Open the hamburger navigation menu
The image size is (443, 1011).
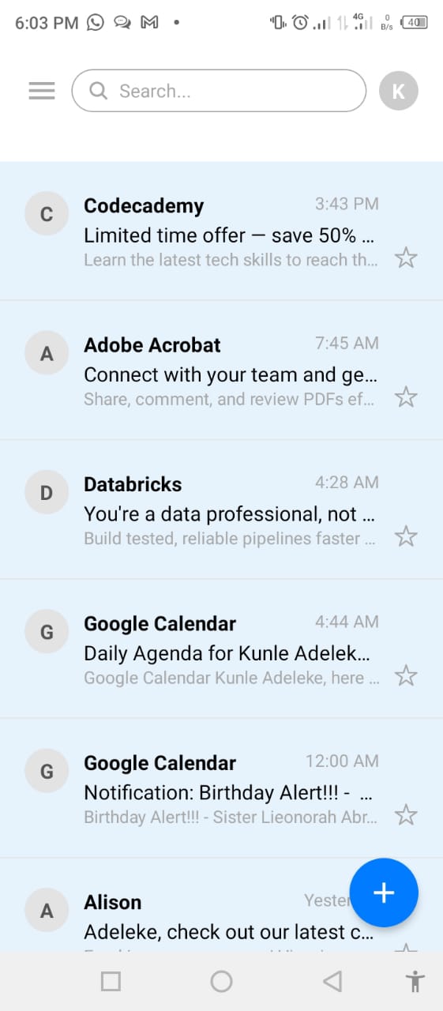[x=42, y=91]
